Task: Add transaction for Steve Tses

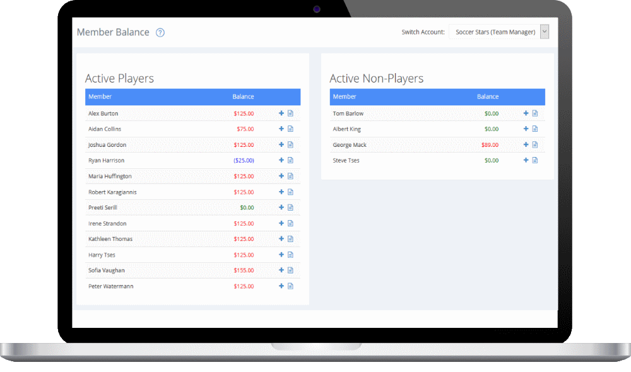Action: [x=526, y=160]
